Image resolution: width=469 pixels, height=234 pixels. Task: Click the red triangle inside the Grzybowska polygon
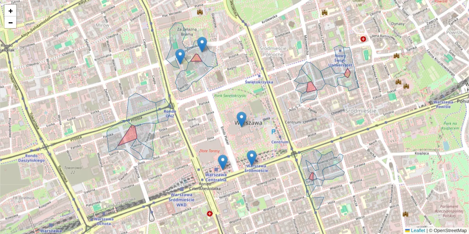point(197,58)
